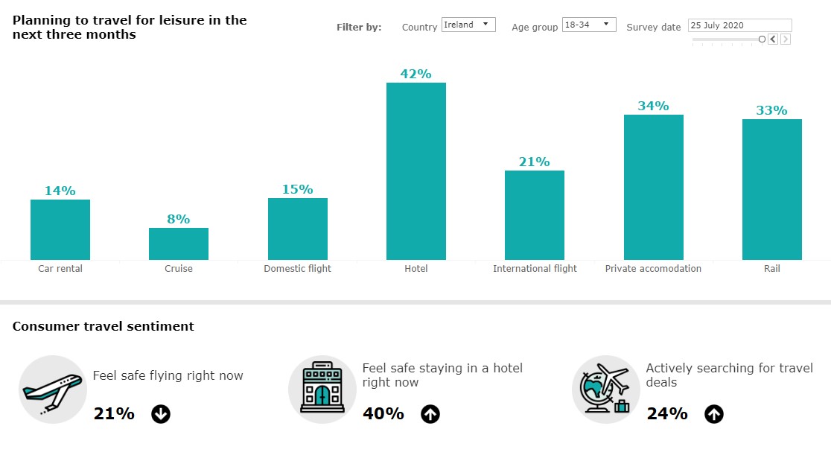Click the globe and plane travel deals icon
Viewport: 831px width, 461px height.
pyautogui.click(x=605, y=390)
